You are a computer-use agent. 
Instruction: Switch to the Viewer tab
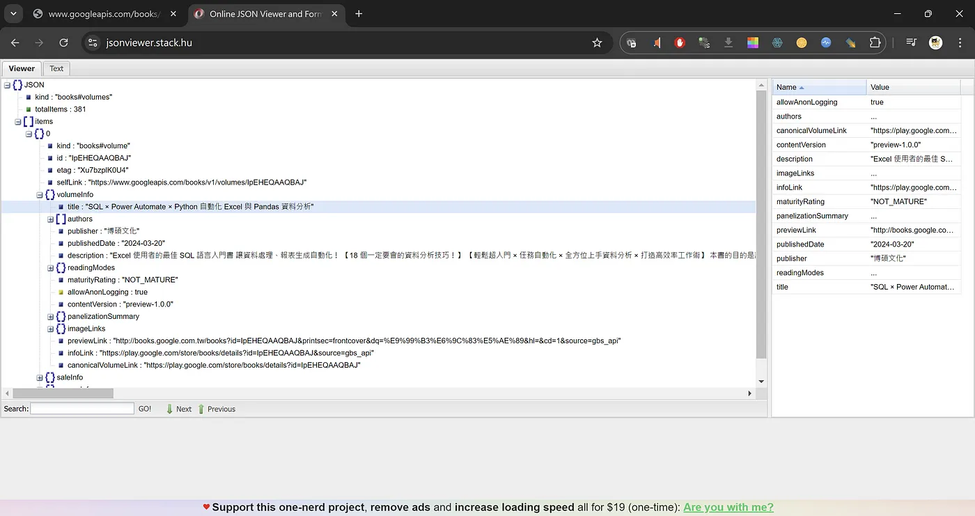[x=22, y=68]
